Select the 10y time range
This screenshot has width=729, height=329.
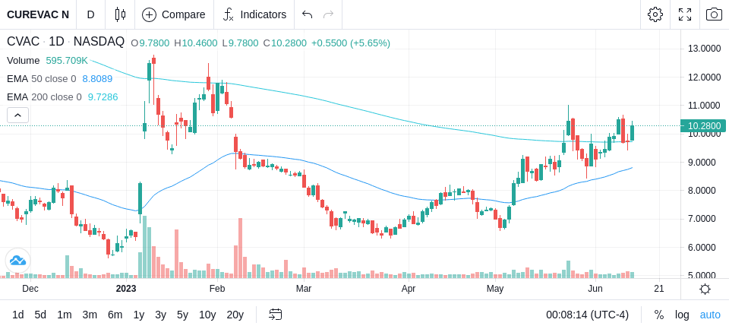tap(207, 315)
